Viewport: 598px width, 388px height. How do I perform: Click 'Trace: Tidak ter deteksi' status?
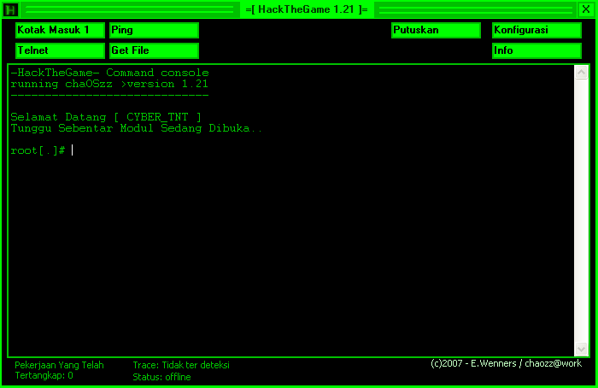[181, 365]
